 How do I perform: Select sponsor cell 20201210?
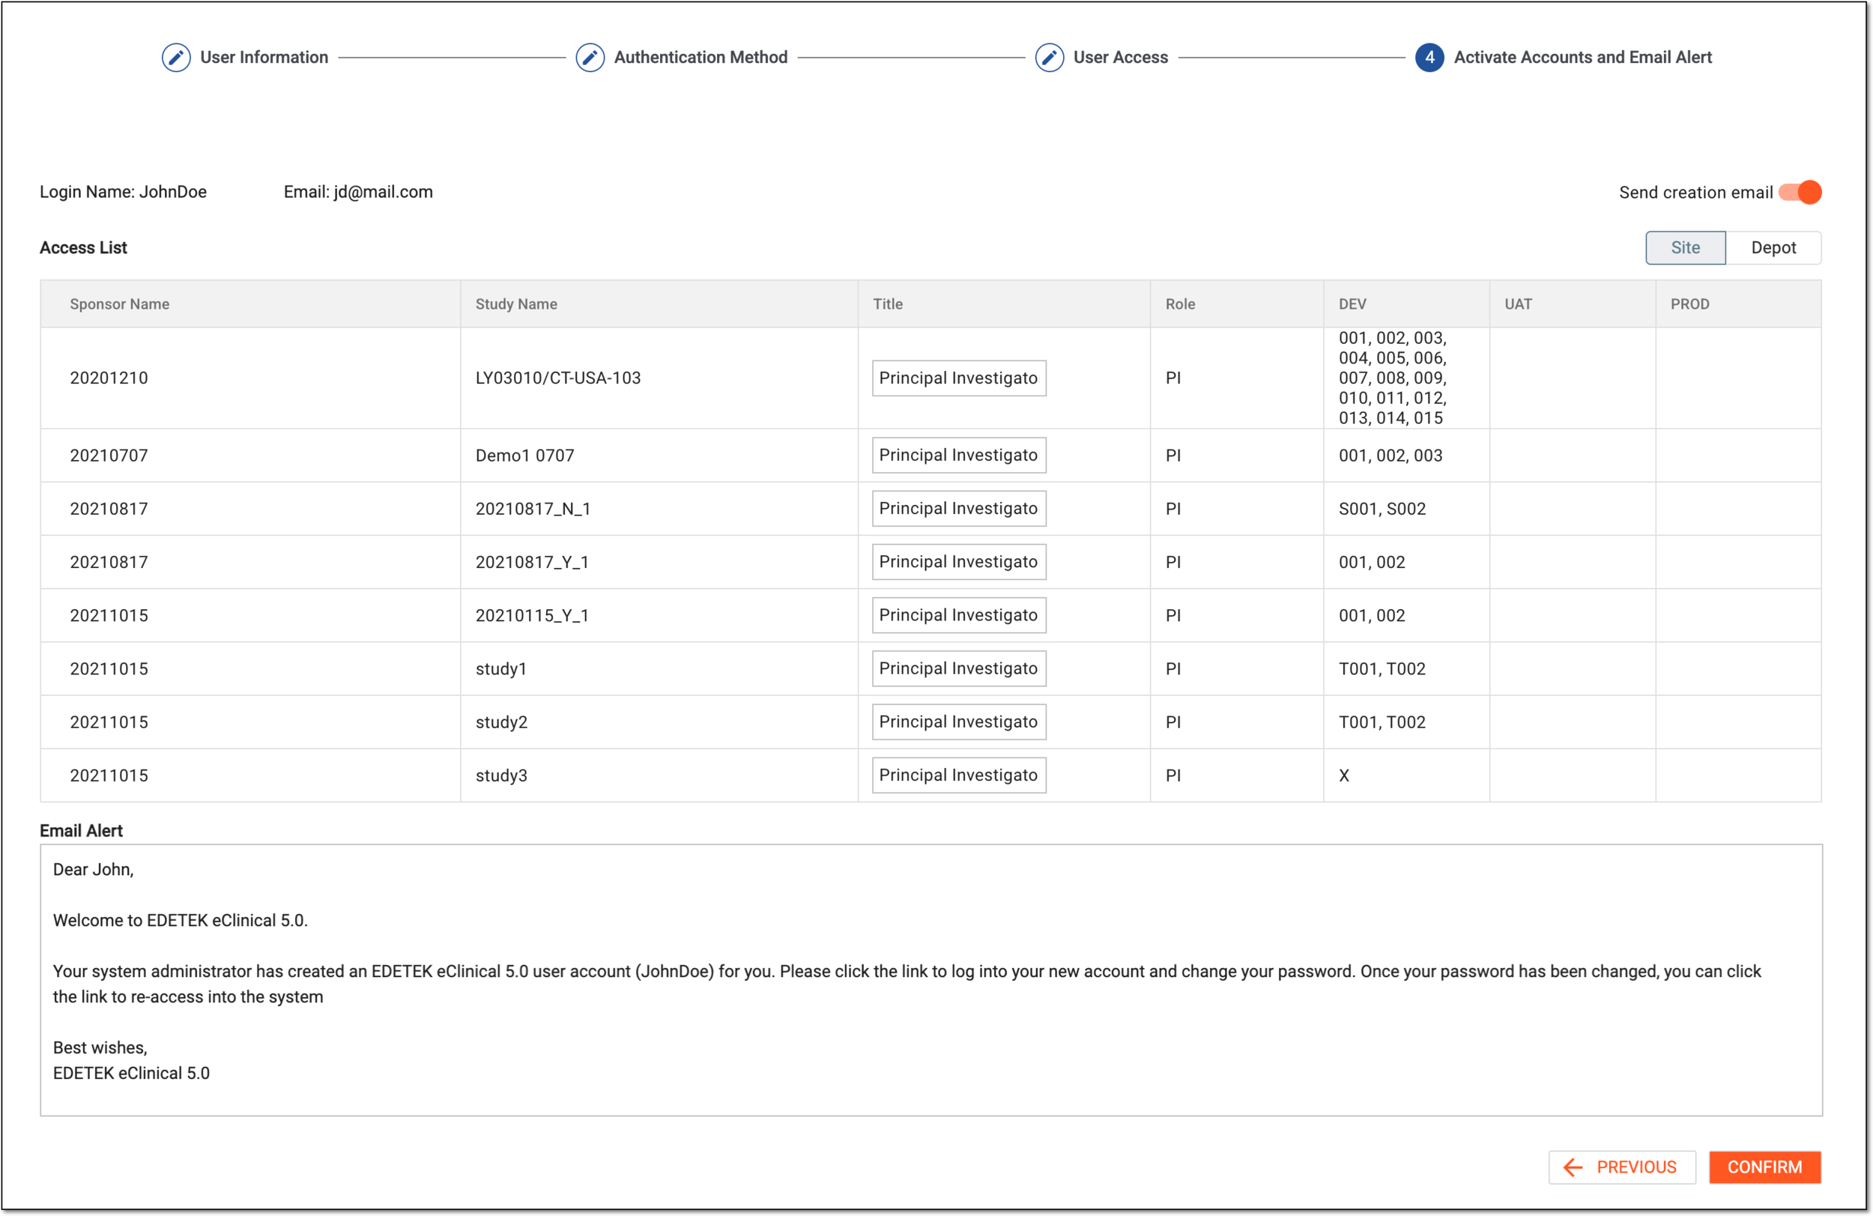[x=109, y=378]
